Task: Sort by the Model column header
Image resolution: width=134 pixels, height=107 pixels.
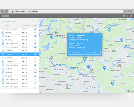Action: tap(7, 26)
